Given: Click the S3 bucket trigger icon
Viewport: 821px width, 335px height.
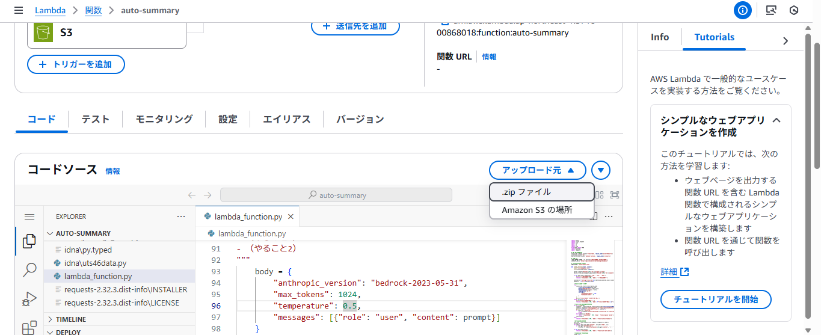Looking at the screenshot, I should coord(44,32).
